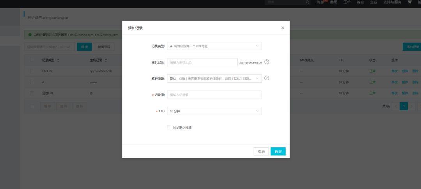
Task: Click the www host record cell
Action: 93,82
